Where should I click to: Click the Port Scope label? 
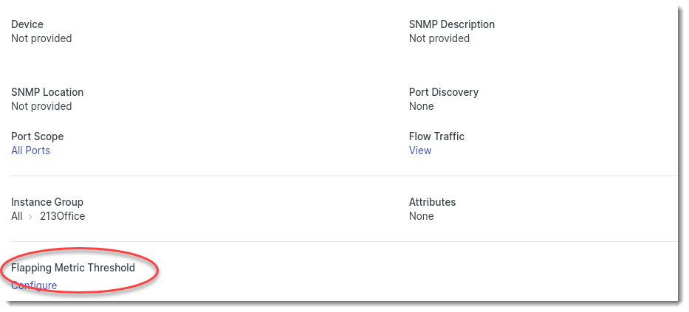coord(38,136)
